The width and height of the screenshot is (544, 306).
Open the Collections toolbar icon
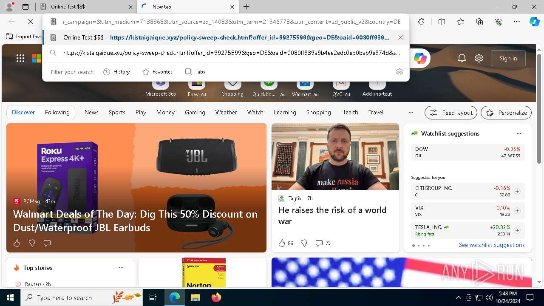pyautogui.click(x=479, y=22)
